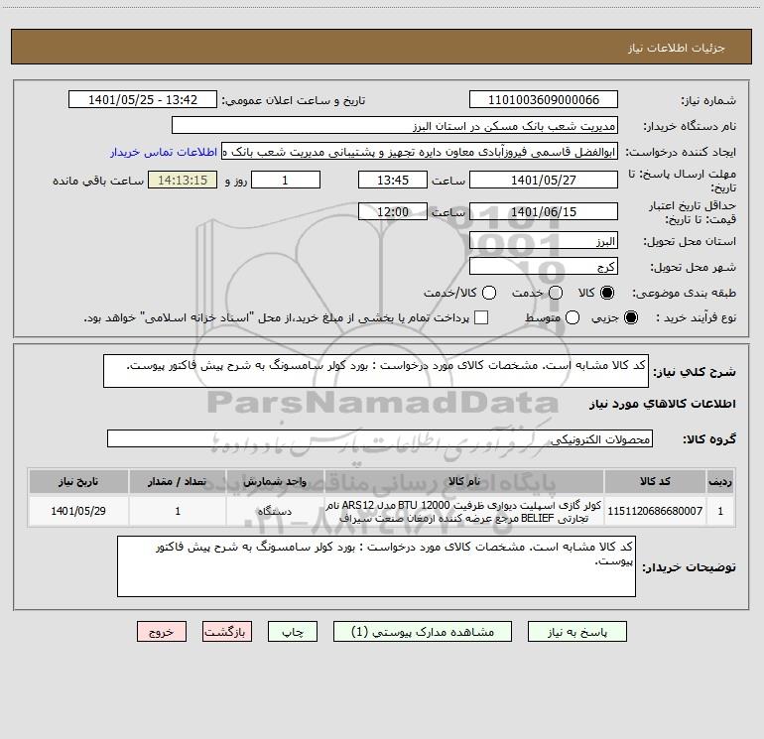Select the خدمت radio button
764x739 pixels.
coord(556,293)
